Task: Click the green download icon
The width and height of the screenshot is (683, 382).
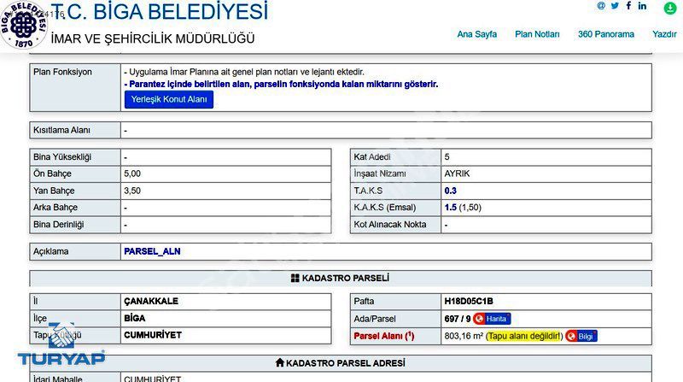Action: (x=670, y=9)
